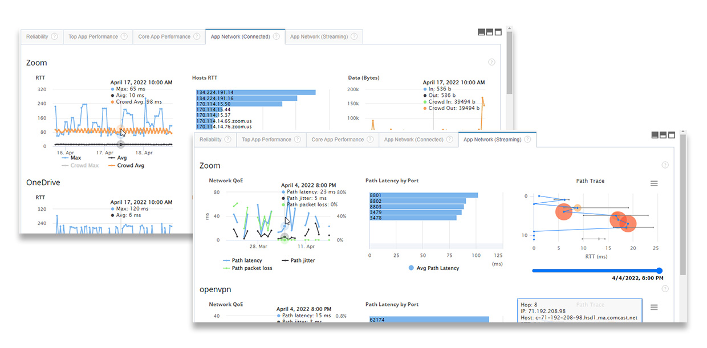This screenshot has height=348, width=707.
Task: Click the small orange hop bubble in Path Trace
Action: click(577, 208)
